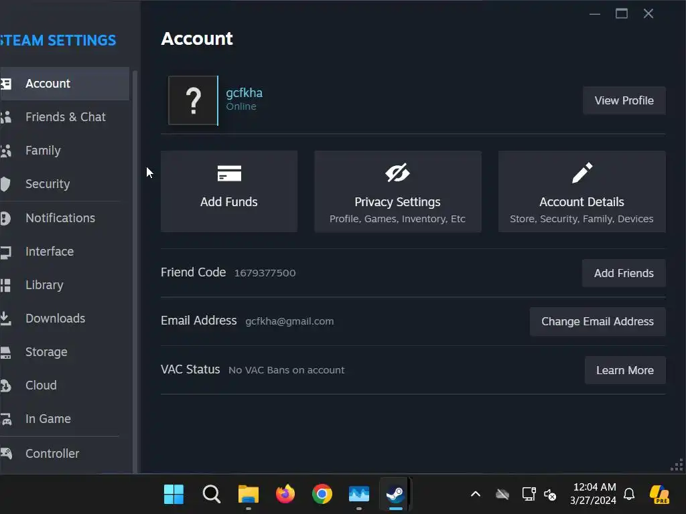Click the muted volume tray icon
The image size is (686, 514).
point(550,495)
